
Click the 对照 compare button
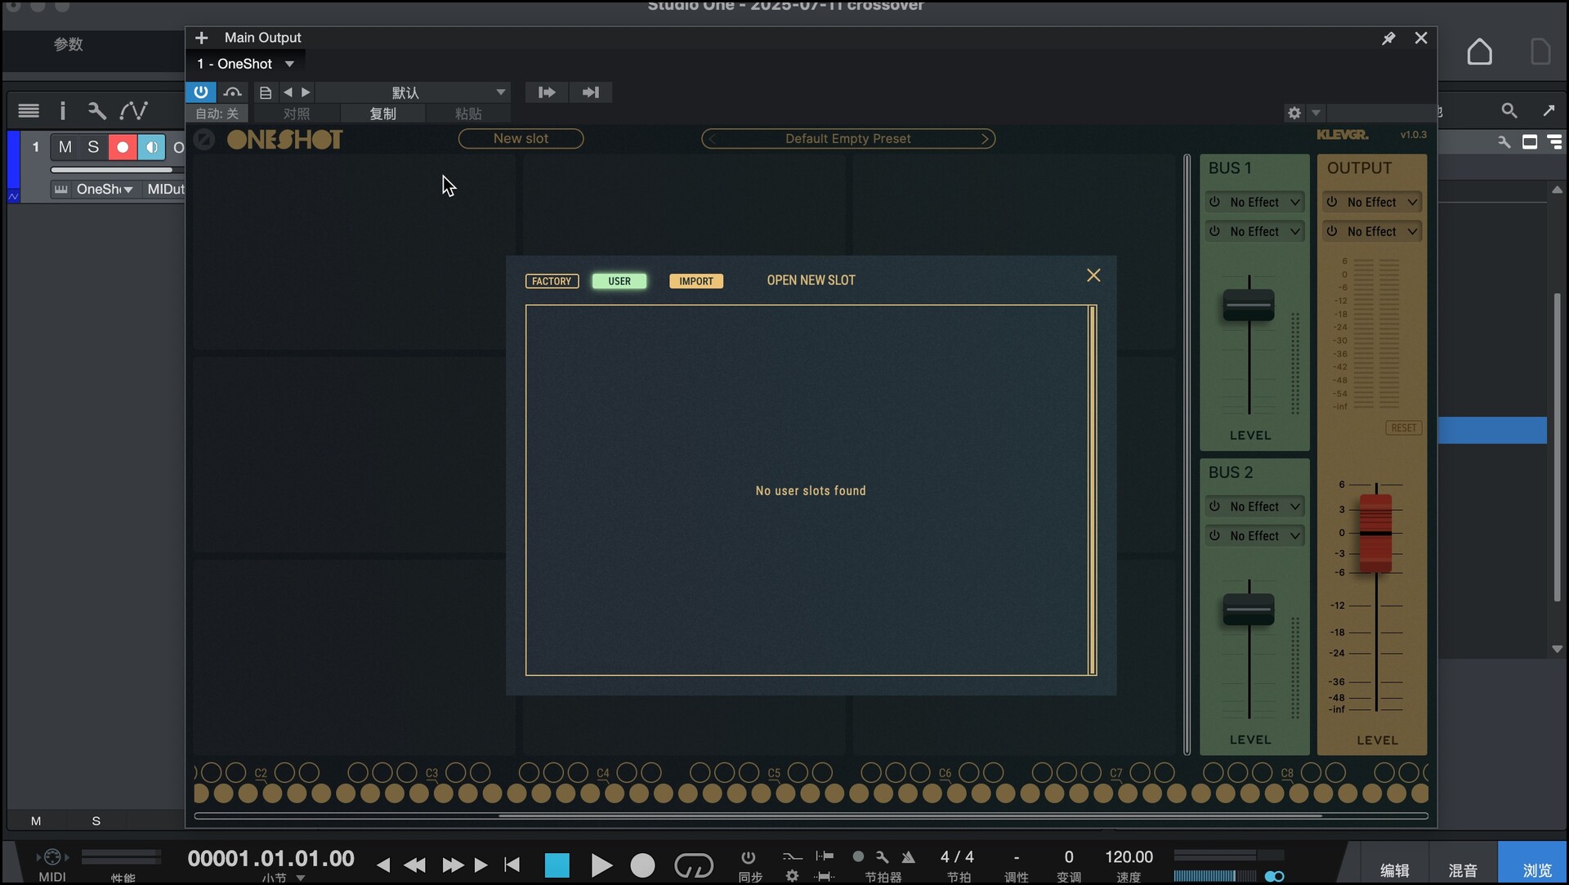tap(297, 114)
